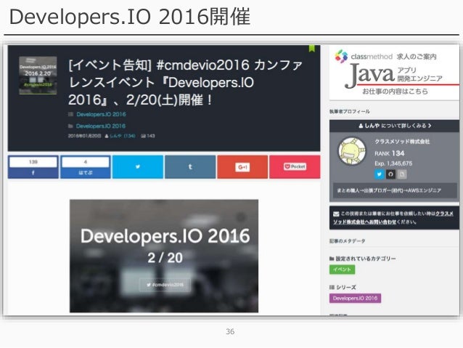The height and width of the screenshot is (348, 463).
Task: Share post on Tumblr button
Action: [190, 167]
